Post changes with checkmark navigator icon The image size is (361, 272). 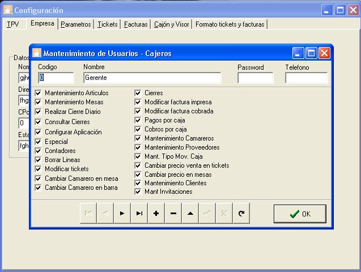point(207,213)
